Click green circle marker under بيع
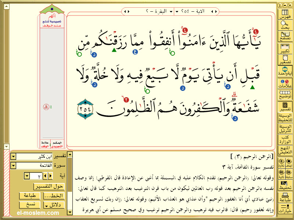Screen dimensions: 294x220 coord(147,91)
